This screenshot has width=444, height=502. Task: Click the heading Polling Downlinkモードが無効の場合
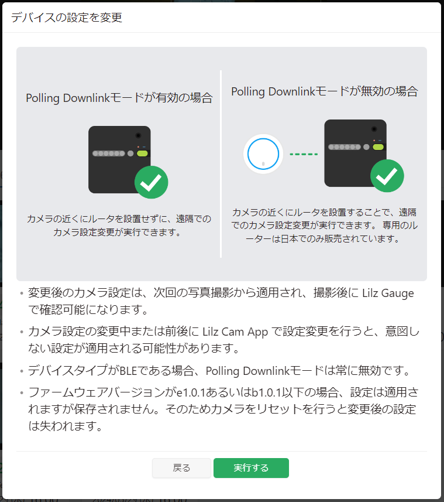(325, 91)
